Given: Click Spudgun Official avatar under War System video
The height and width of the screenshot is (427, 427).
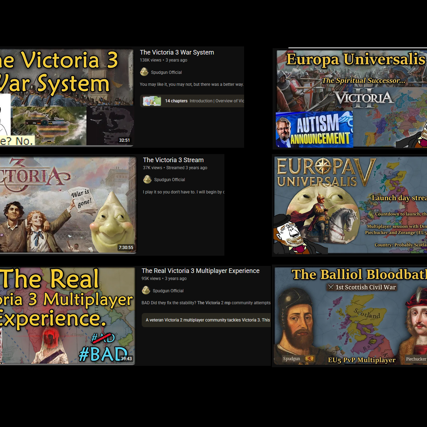Looking at the screenshot, I should pos(144,72).
